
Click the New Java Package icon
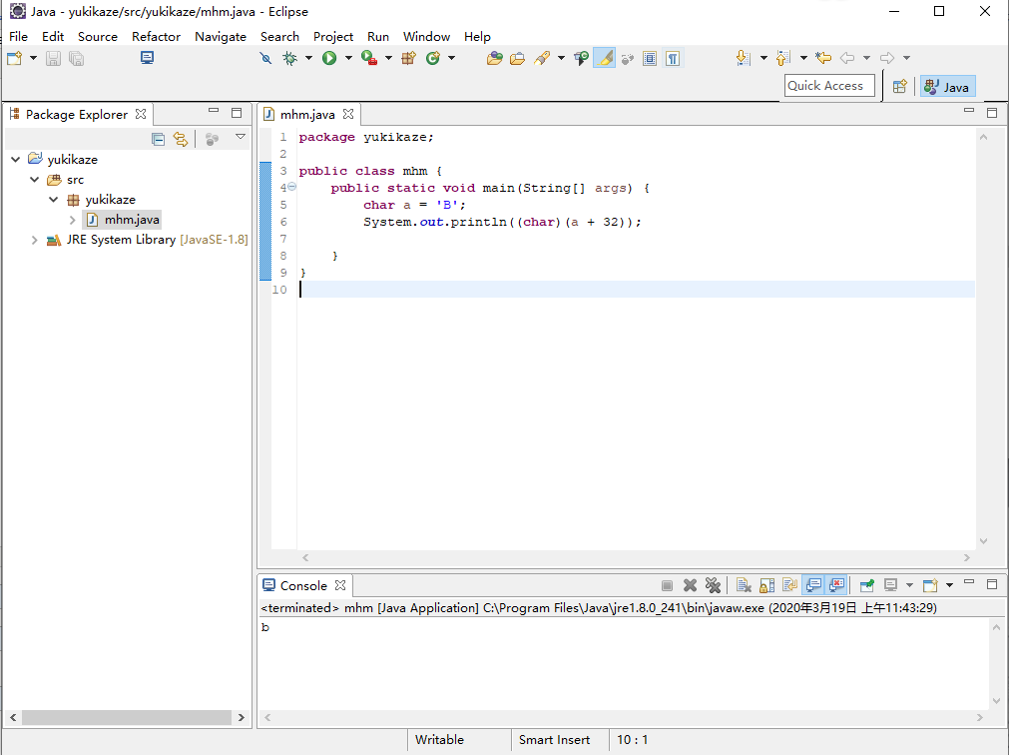coord(408,59)
